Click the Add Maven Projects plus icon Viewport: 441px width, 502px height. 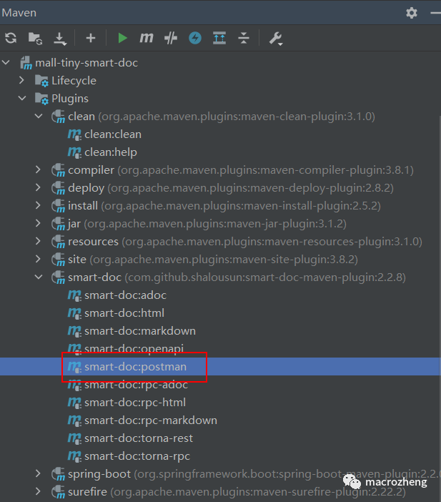(x=90, y=39)
